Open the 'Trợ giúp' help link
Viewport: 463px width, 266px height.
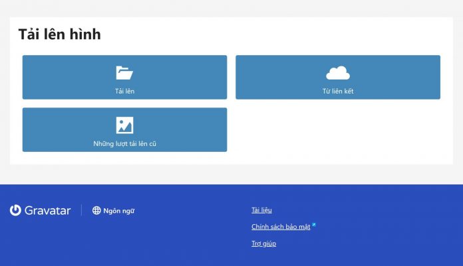click(x=263, y=243)
